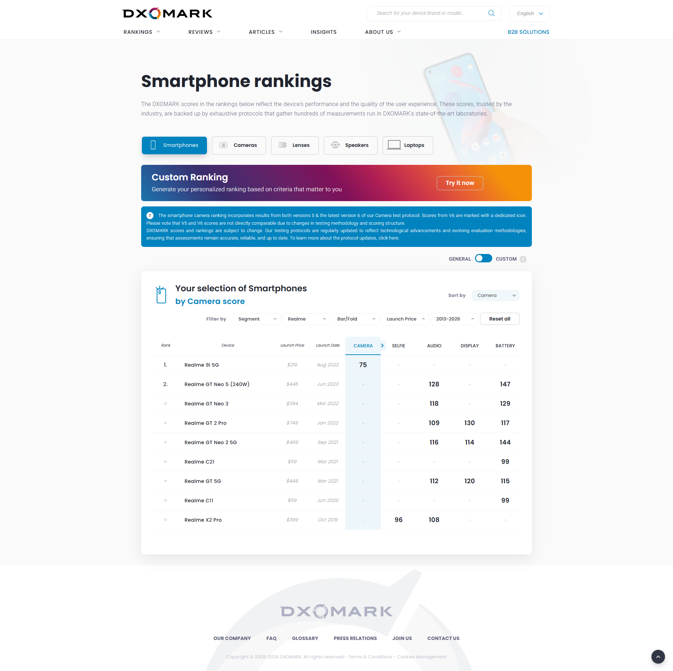Select the Cameras category button
Image resolution: width=673 pixels, height=671 pixels.
point(239,145)
